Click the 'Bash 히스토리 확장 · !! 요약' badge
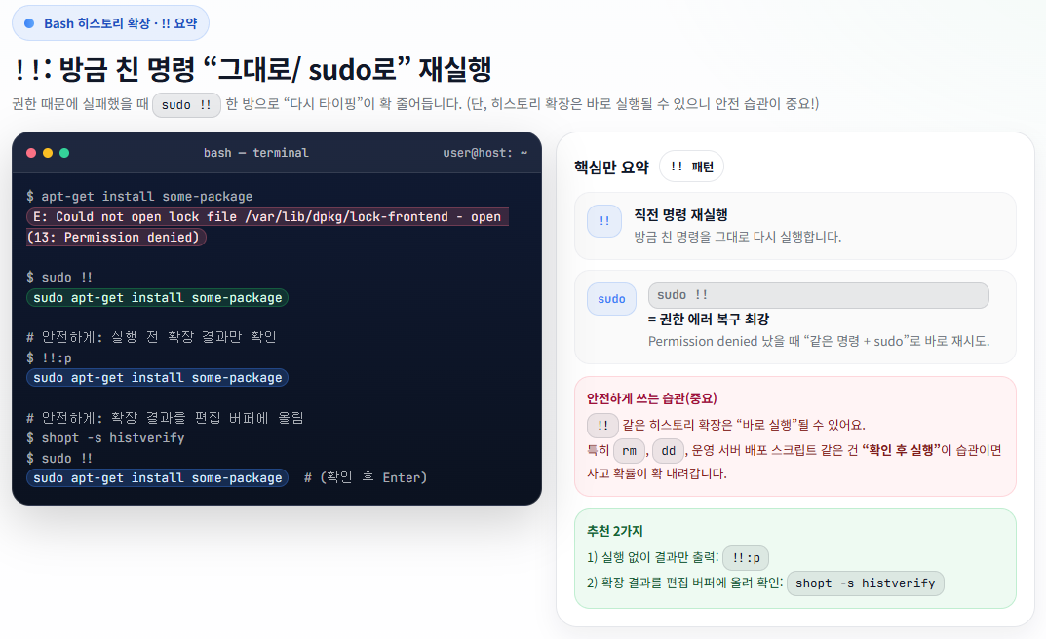Screen dimensions: 1046x639 [x=111, y=23]
